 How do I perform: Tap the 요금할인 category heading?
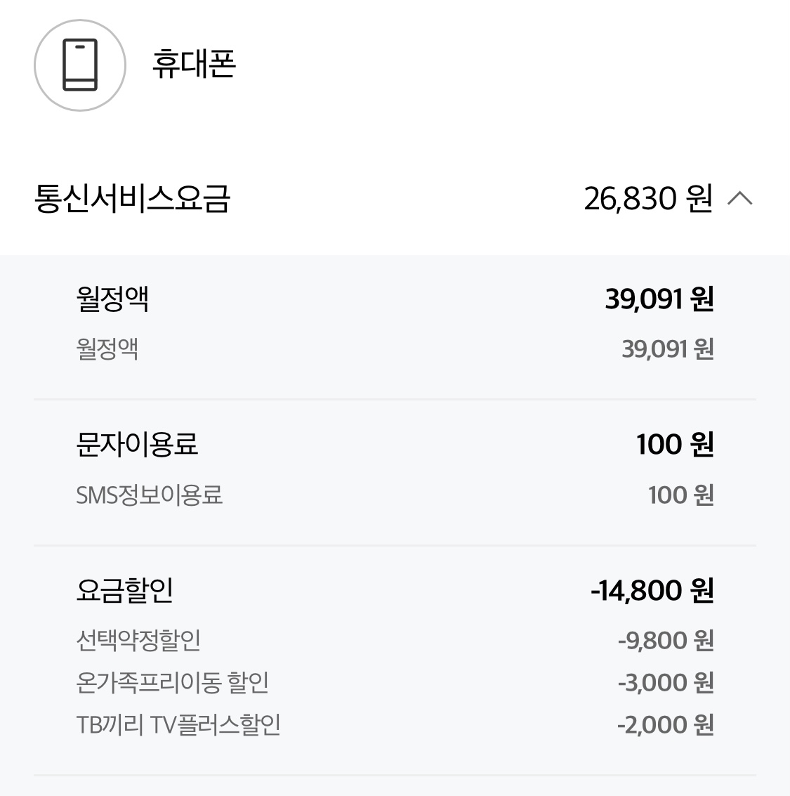click(124, 590)
